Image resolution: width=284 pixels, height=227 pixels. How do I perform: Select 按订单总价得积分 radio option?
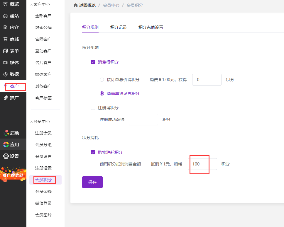(102, 80)
